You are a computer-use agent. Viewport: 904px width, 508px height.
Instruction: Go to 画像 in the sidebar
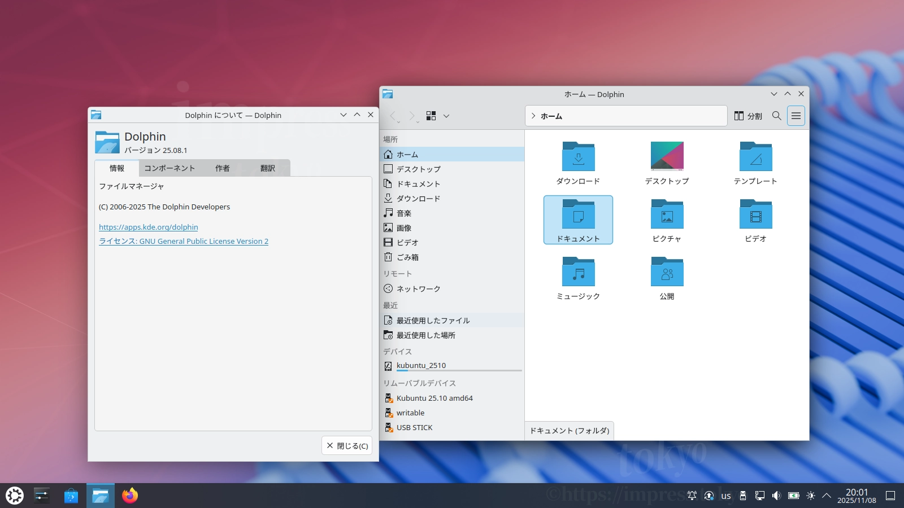[x=452, y=227]
